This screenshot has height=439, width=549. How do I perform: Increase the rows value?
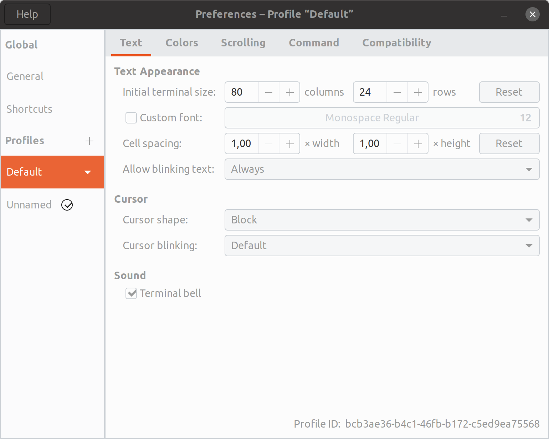point(418,92)
